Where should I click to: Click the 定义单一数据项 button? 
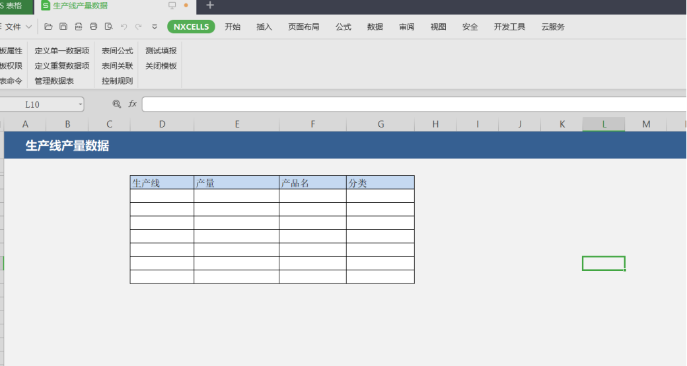click(62, 51)
